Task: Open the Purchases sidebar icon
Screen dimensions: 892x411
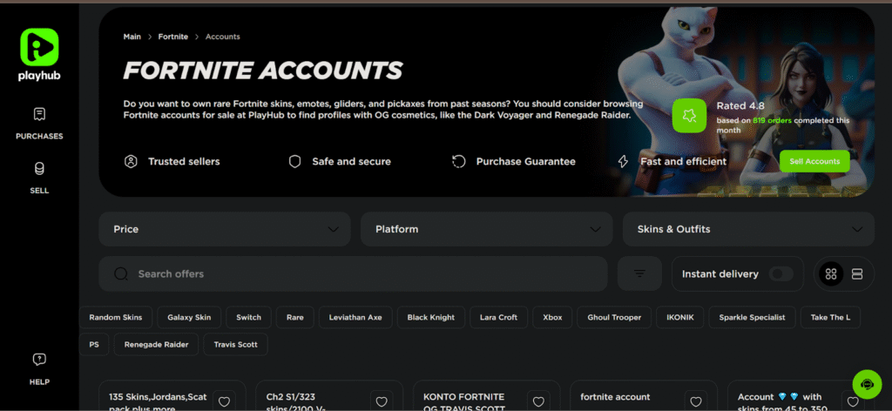Action: [39, 115]
